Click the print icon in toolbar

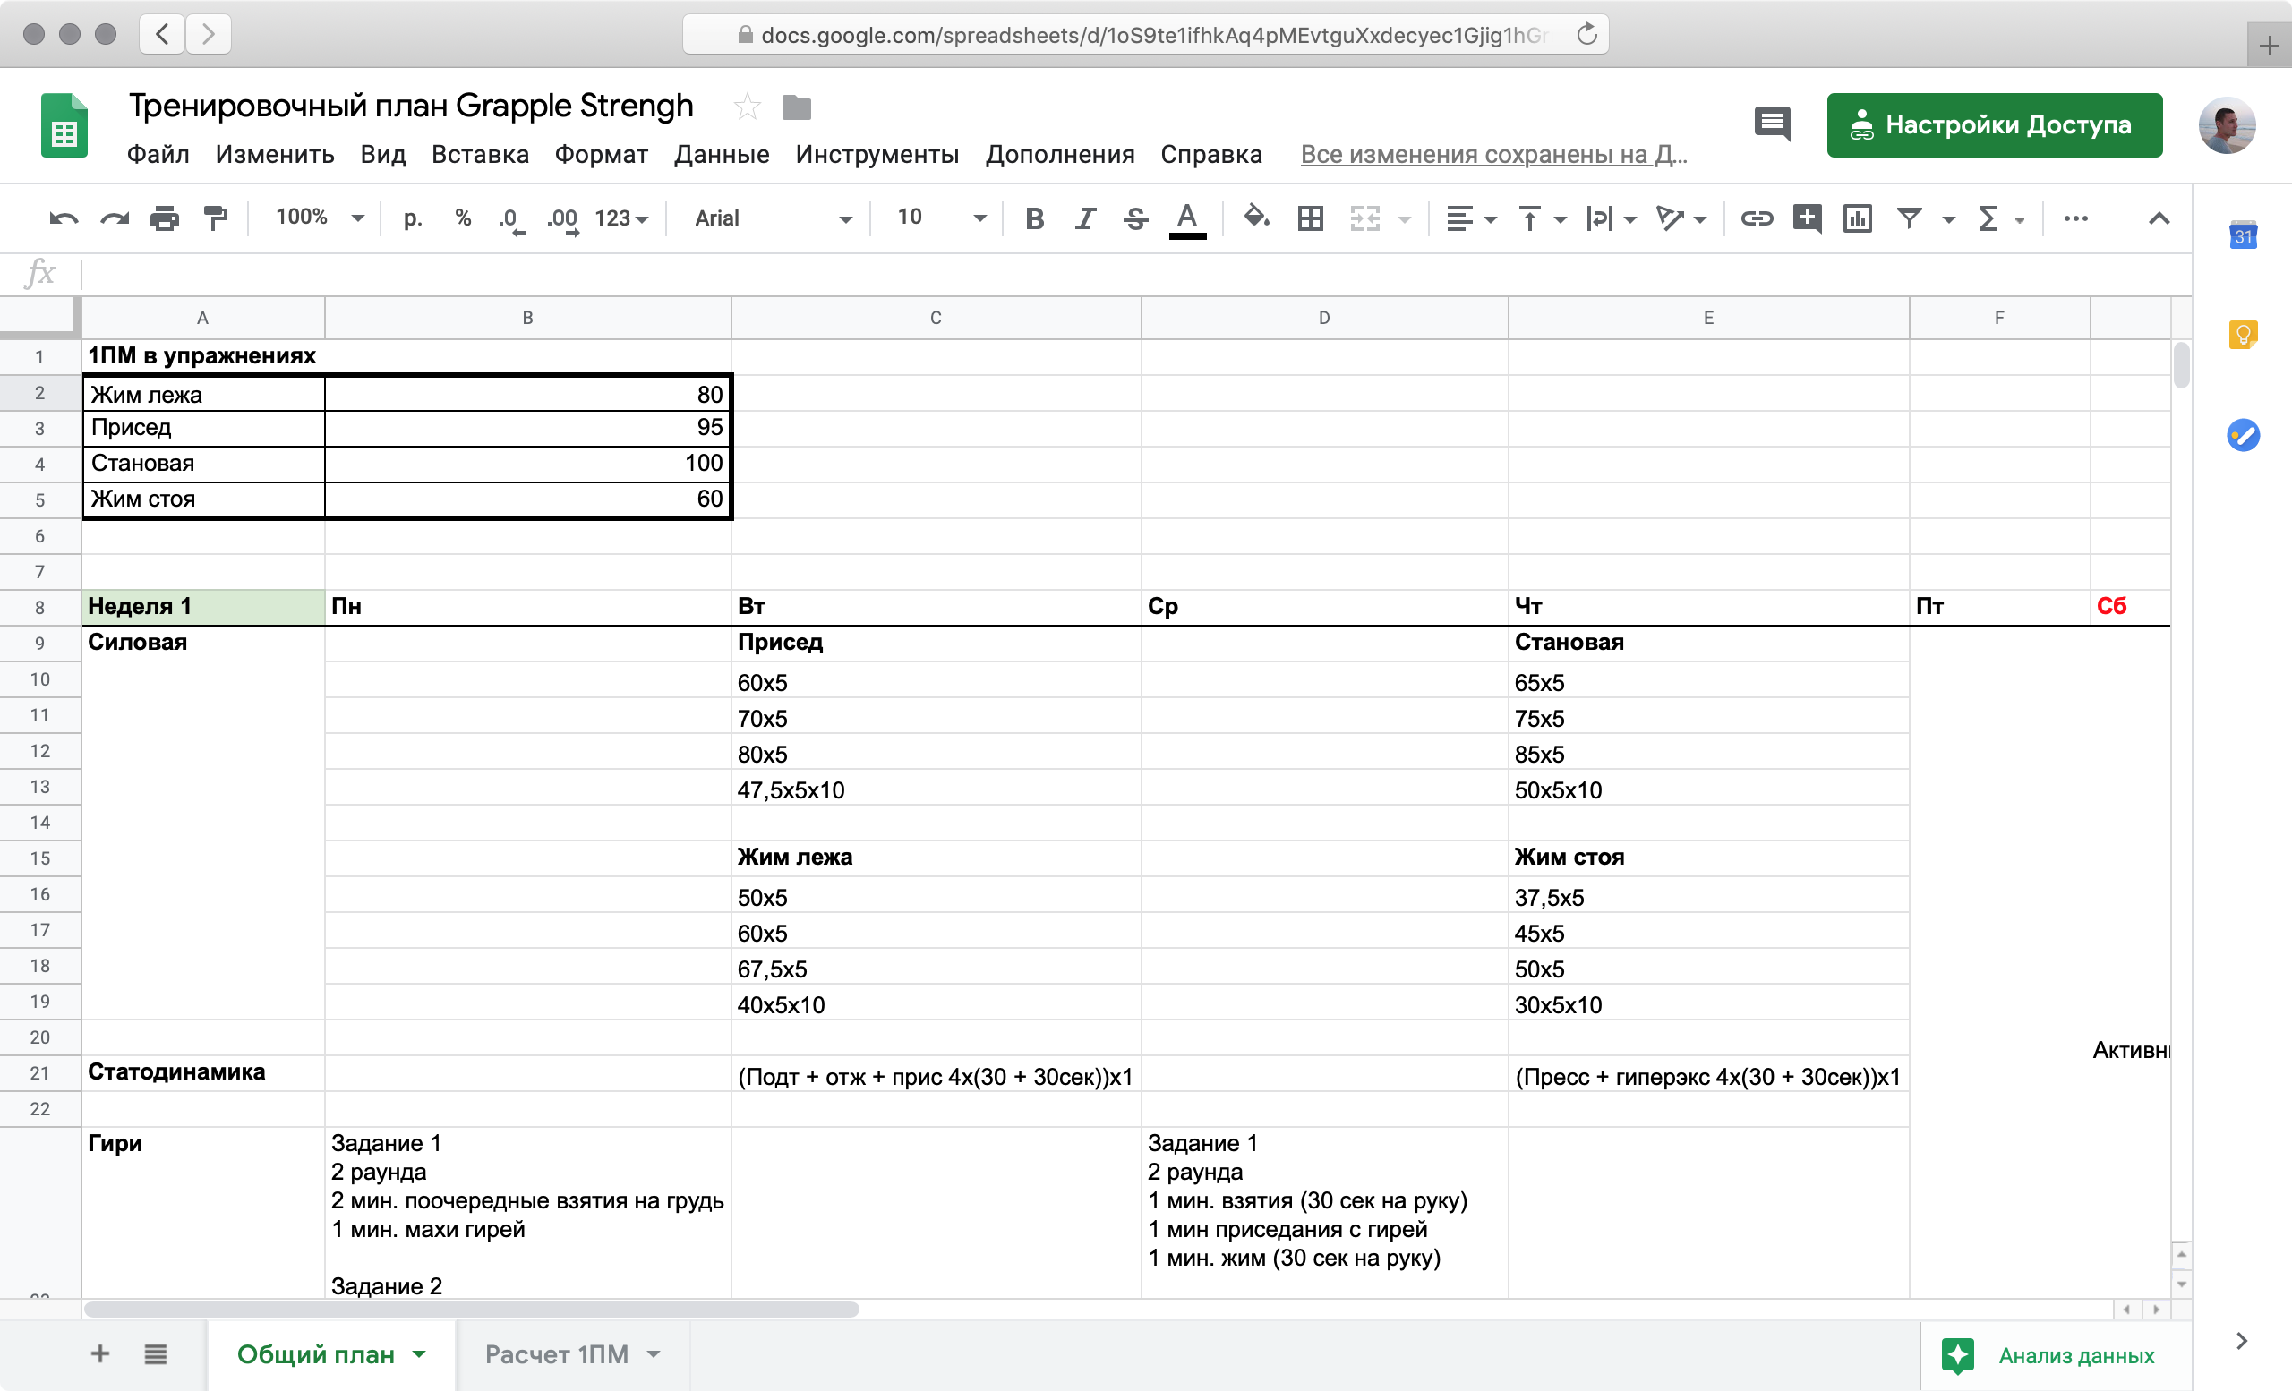[x=165, y=218]
